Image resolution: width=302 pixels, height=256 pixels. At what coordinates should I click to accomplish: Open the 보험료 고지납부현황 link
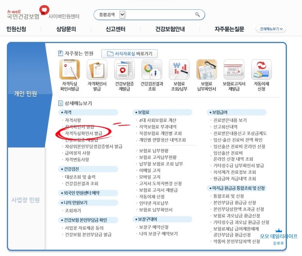click(158, 157)
